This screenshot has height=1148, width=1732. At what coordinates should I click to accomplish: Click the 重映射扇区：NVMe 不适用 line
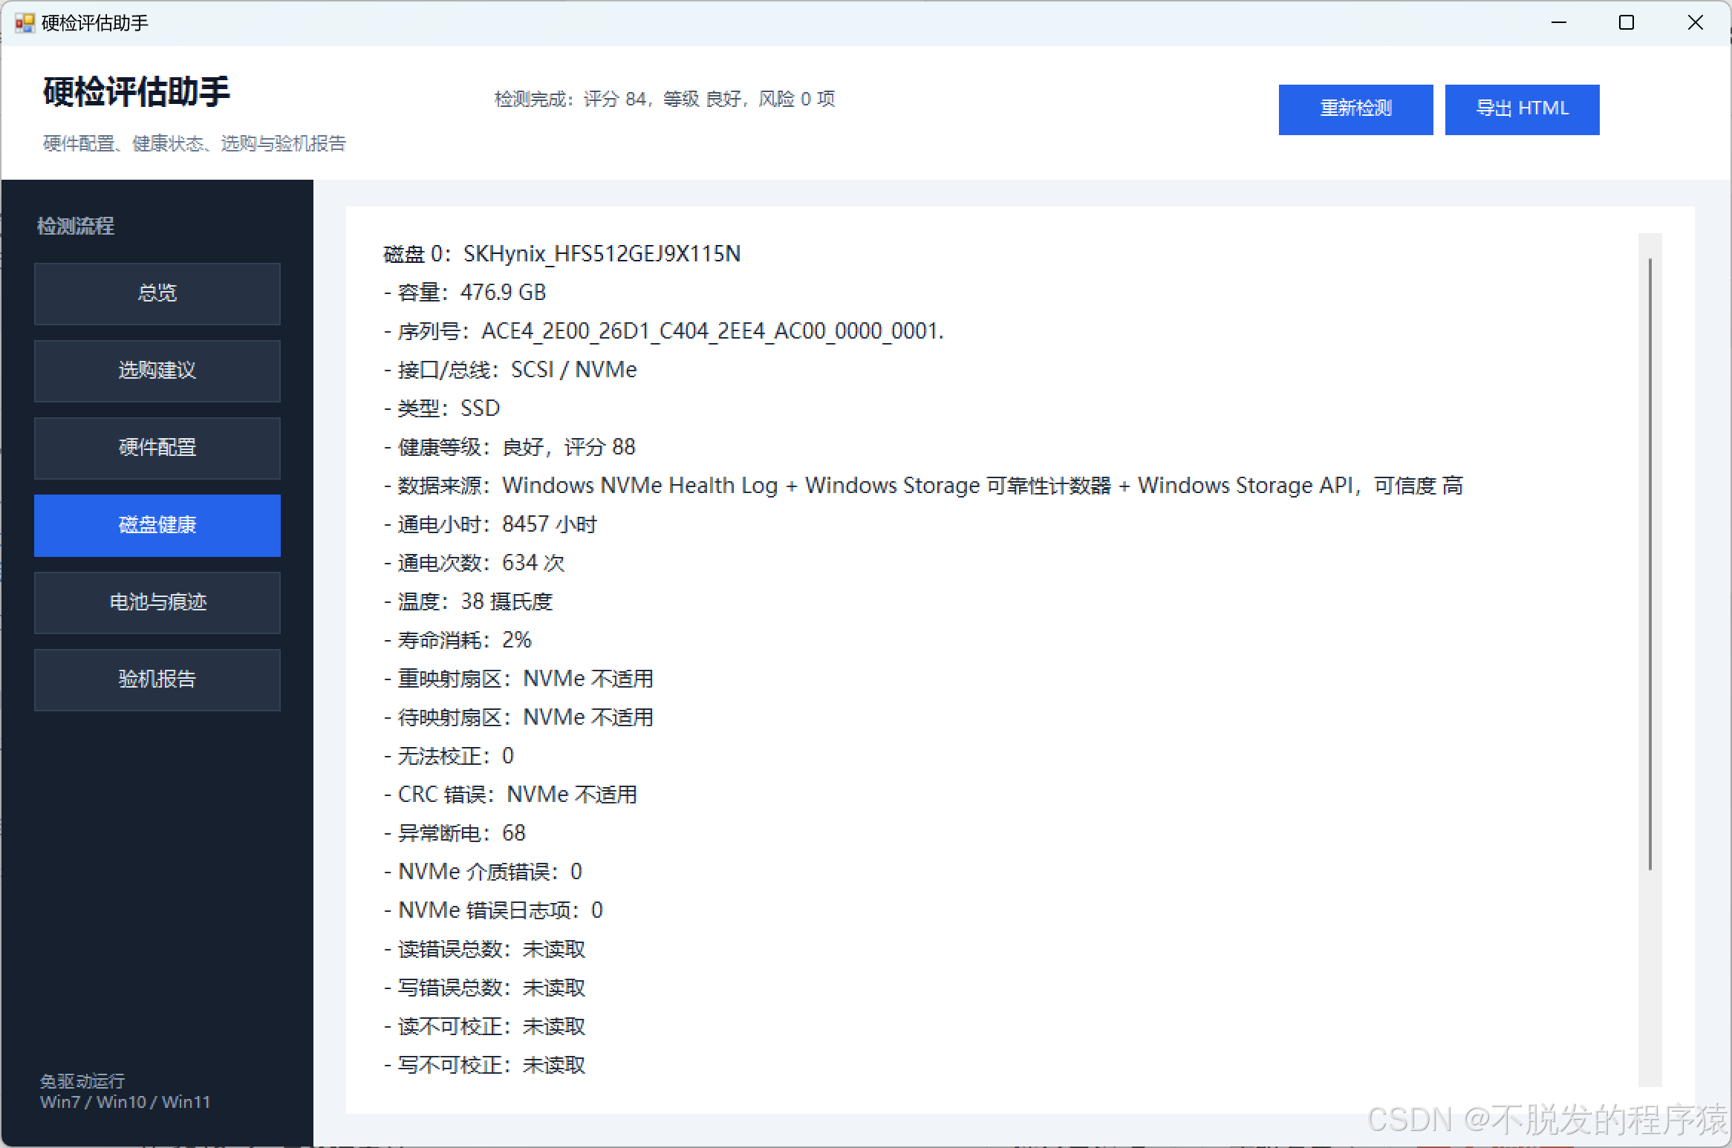pos(518,679)
